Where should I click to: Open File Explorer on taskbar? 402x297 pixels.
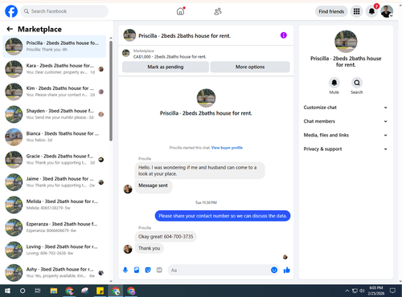point(54,291)
